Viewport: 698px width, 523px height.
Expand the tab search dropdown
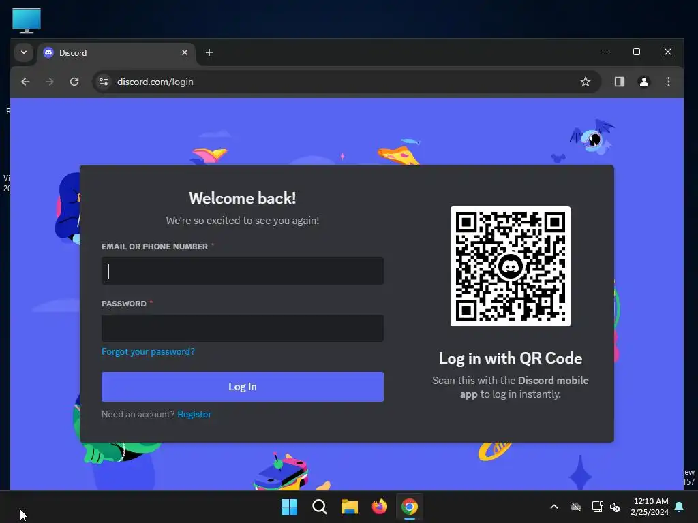(24, 52)
